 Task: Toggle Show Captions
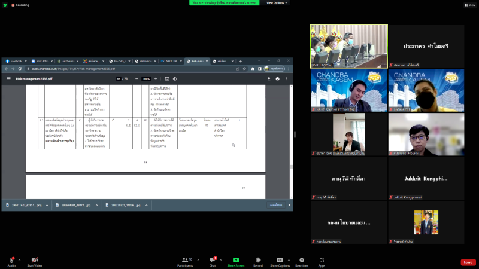280,260
